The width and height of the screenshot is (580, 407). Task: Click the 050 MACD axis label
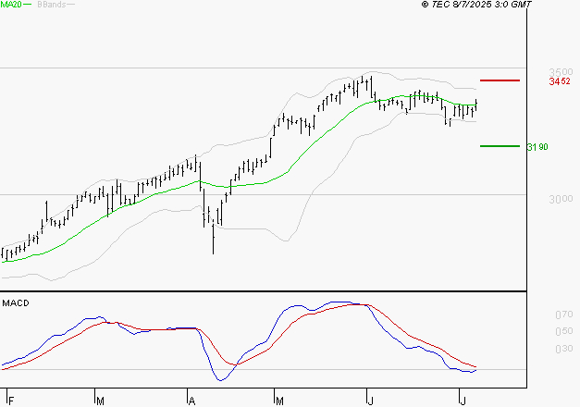[x=564, y=331]
